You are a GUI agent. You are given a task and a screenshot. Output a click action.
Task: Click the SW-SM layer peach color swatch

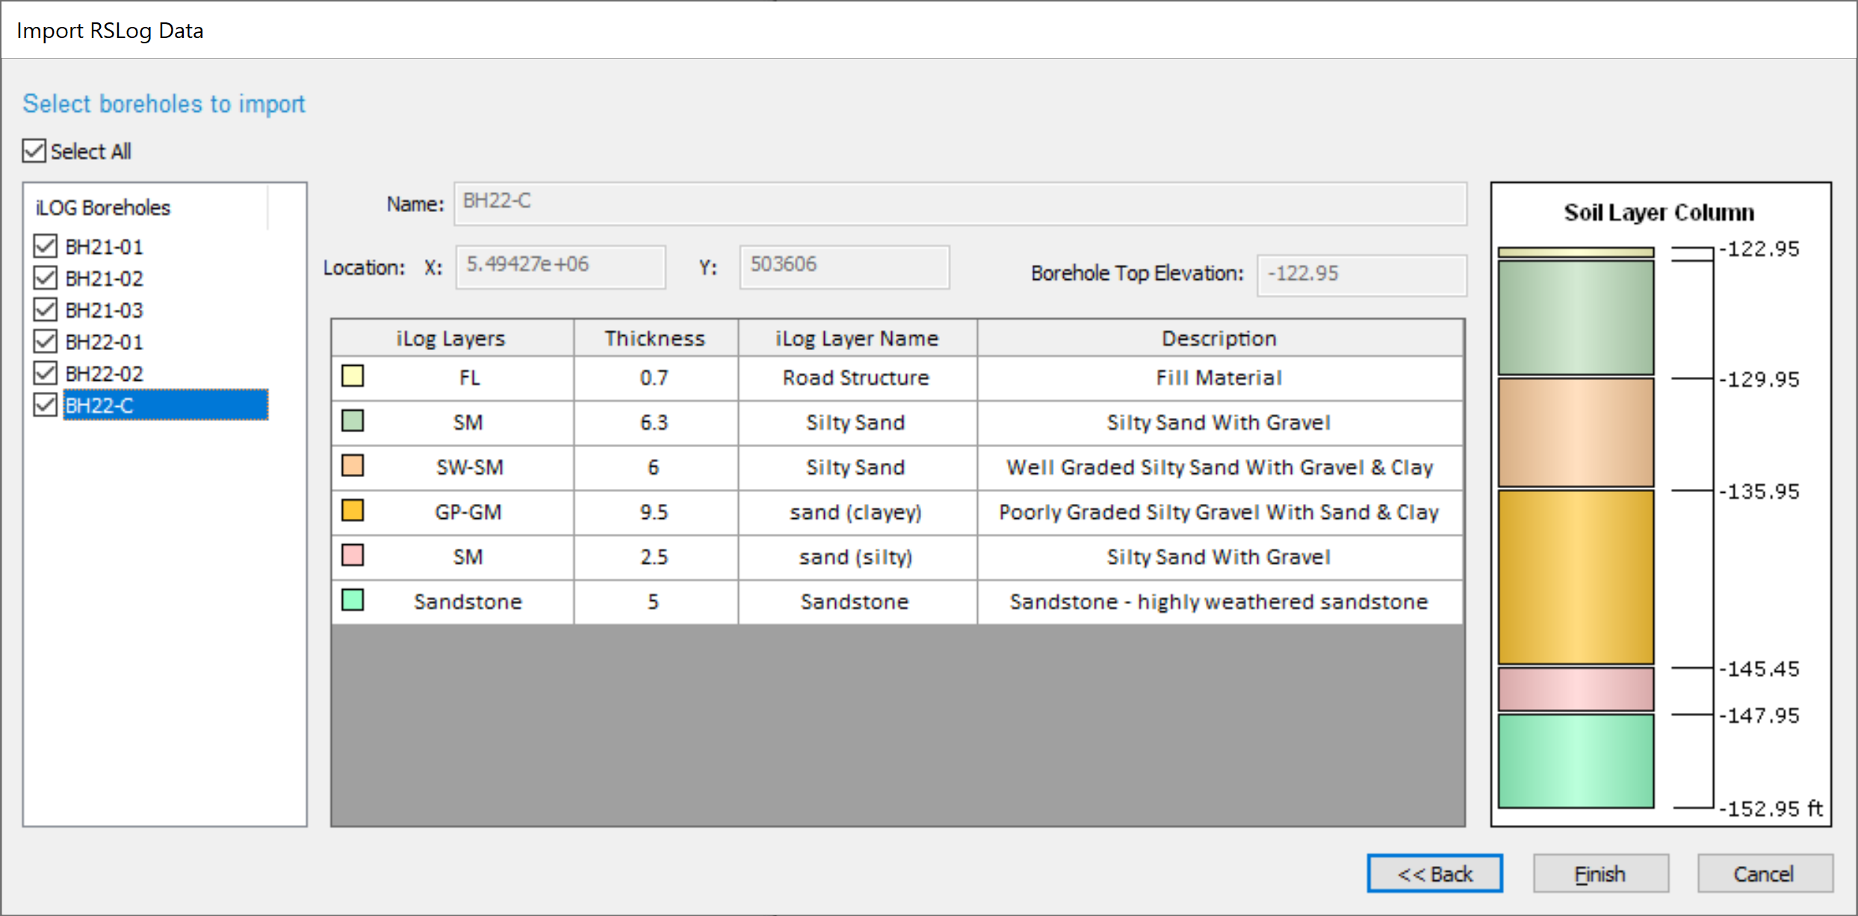tap(353, 465)
